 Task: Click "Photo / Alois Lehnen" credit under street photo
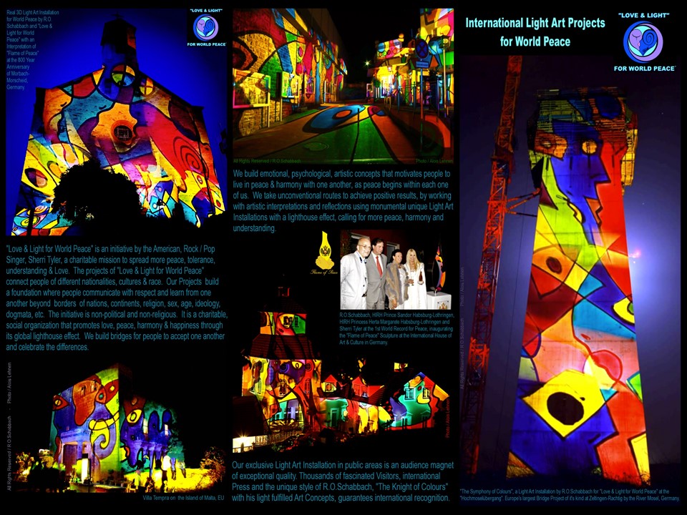tap(434, 161)
